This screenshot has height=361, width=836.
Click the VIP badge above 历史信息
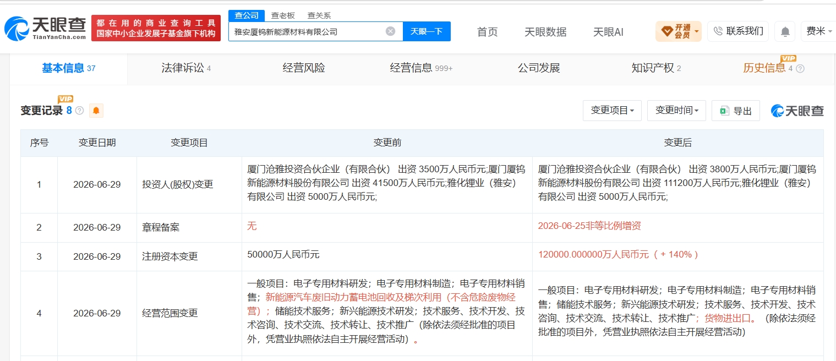pos(788,58)
